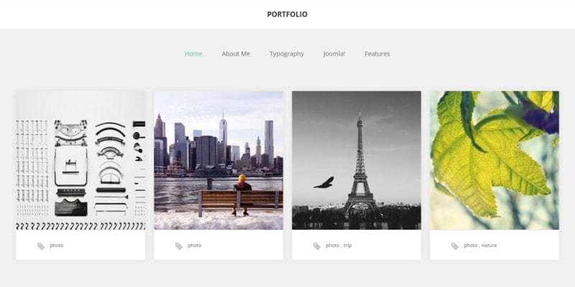Image resolution: width=575 pixels, height=287 pixels.
Task: Click the tag icon under the green leaf photo
Action: [x=455, y=246]
